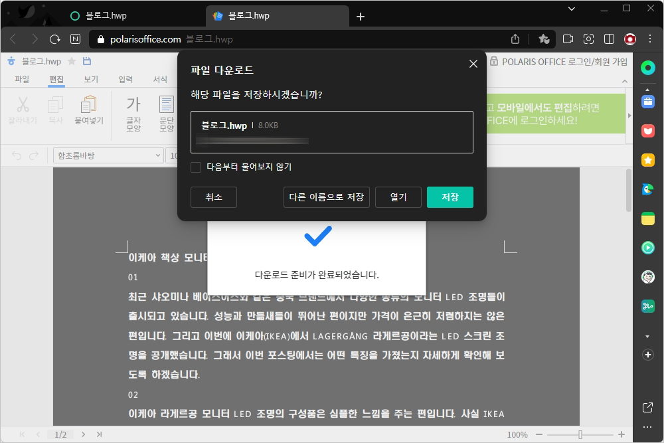Click the star favorite icon beside 블로그.hwp
This screenshot has width=664, height=443.
tap(72, 61)
